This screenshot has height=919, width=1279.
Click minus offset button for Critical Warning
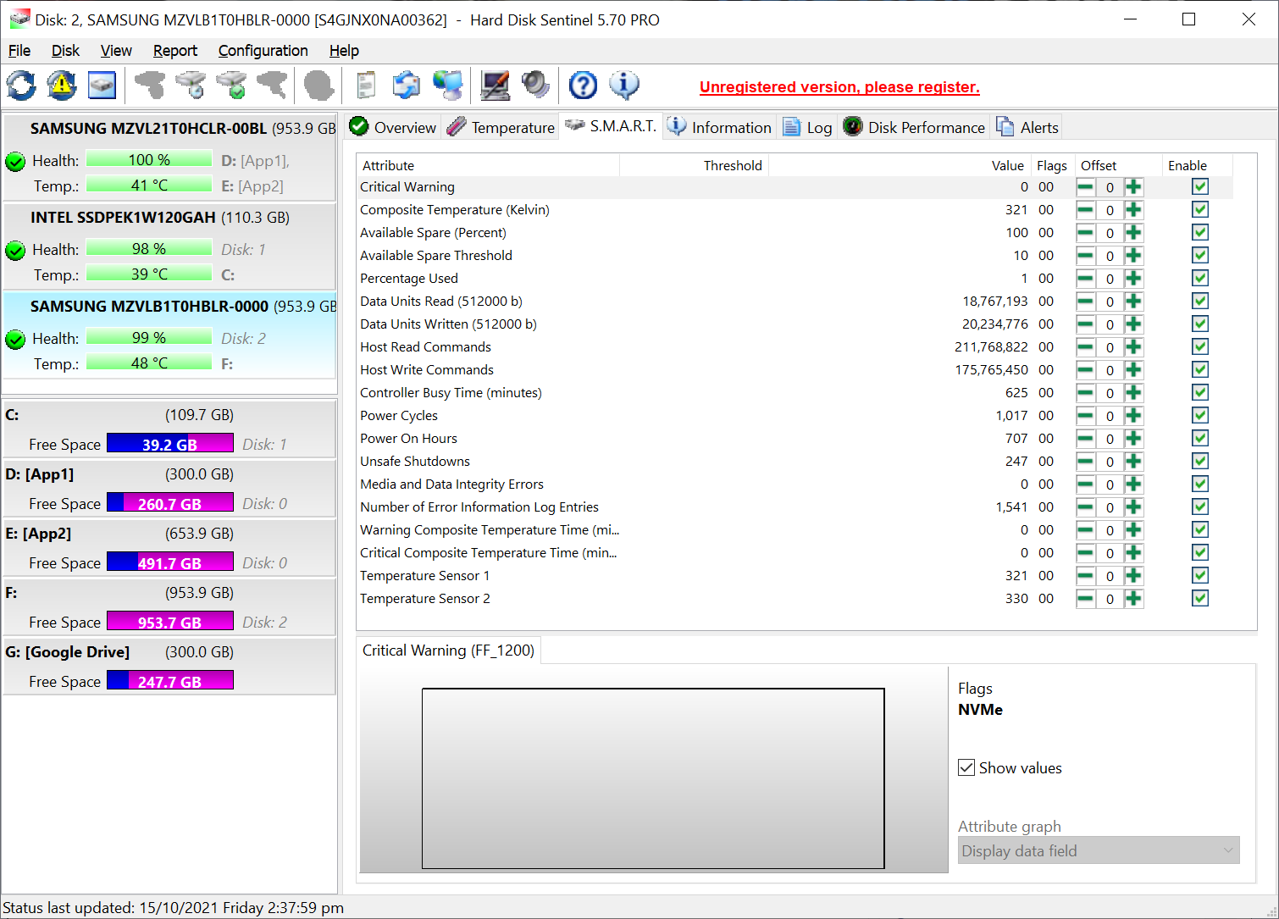coord(1085,187)
